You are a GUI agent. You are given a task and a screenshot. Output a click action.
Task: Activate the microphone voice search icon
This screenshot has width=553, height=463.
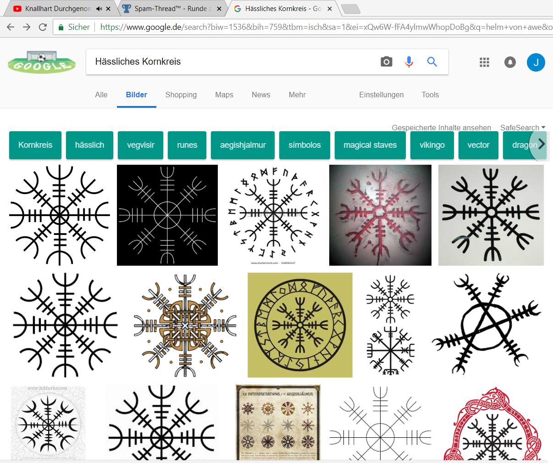[409, 61]
